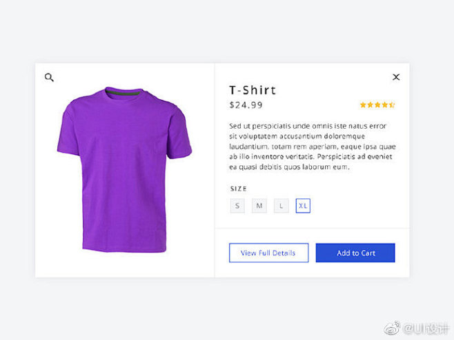Close the T-Shirt quick view popup

pyautogui.click(x=396, y=77)
